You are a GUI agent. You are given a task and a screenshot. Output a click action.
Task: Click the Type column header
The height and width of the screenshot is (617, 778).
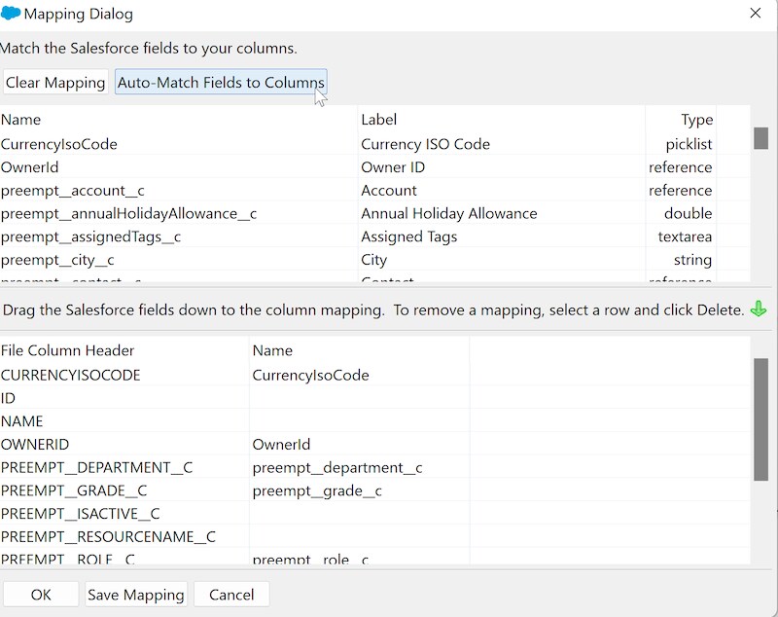pyautogui.click(x=696, y=120)
